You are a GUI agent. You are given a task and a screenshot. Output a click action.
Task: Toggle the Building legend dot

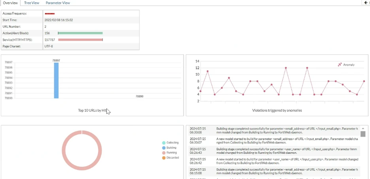(164, 148)
